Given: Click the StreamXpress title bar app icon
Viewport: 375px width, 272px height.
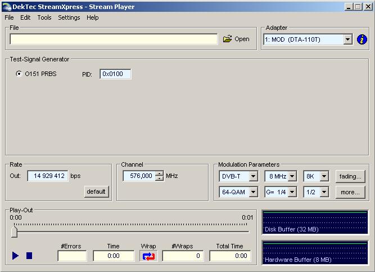Looking at the screenshot, I should [7, 6].
